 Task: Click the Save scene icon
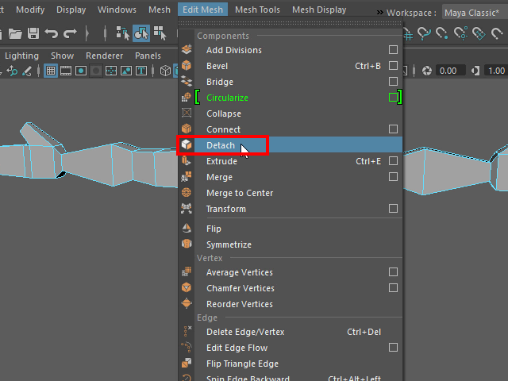33,33
